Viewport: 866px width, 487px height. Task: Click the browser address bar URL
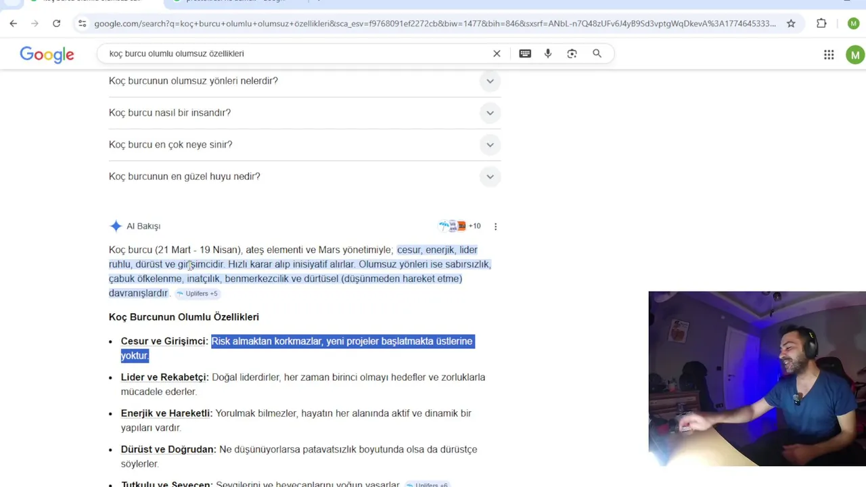tap(434, 24)
